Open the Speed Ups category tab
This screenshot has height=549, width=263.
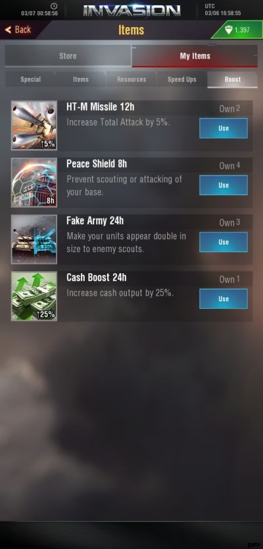[182, 79]
